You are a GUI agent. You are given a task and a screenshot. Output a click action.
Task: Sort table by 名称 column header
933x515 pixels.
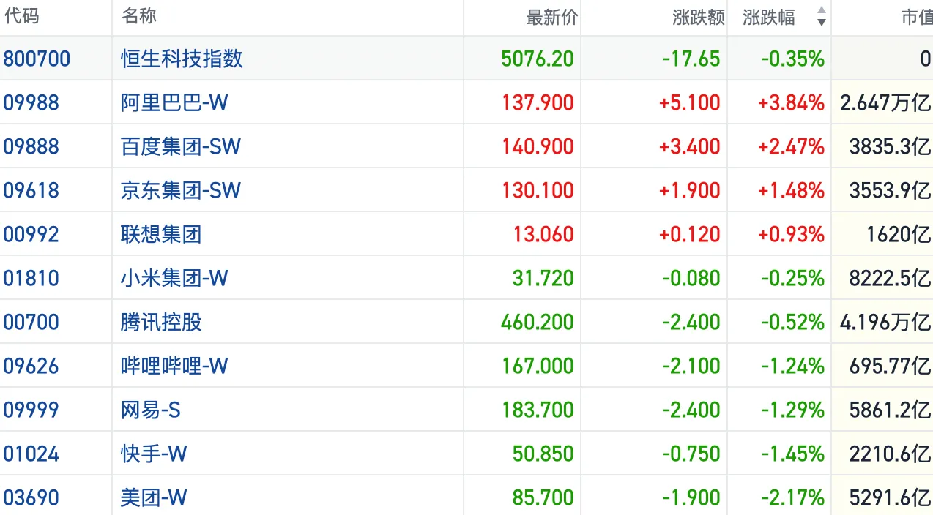[x=139, y=16]
